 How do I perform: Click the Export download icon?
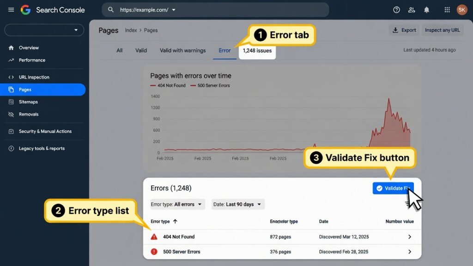click(395, 30)
